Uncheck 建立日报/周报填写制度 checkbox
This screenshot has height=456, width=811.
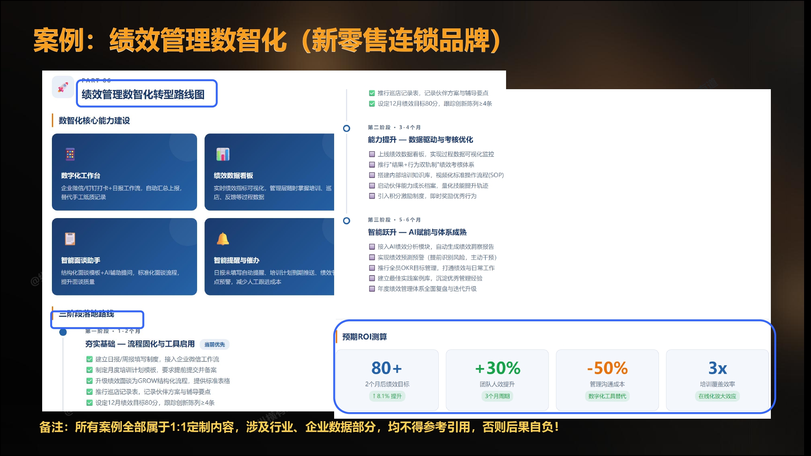tap(90, 359)
